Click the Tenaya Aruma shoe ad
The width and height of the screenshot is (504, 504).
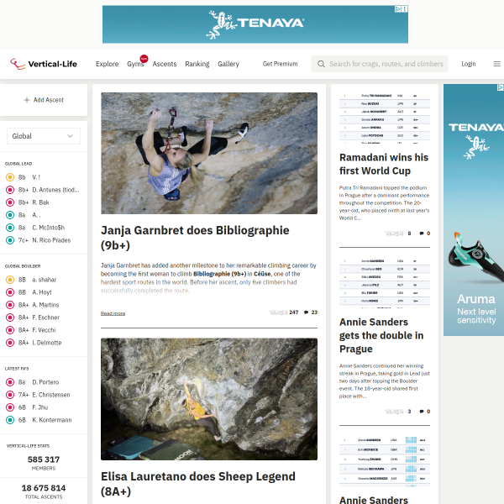(x=474, y=210)
